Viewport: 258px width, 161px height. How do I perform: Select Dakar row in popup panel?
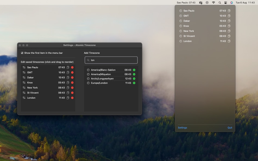tap(205, 21)
